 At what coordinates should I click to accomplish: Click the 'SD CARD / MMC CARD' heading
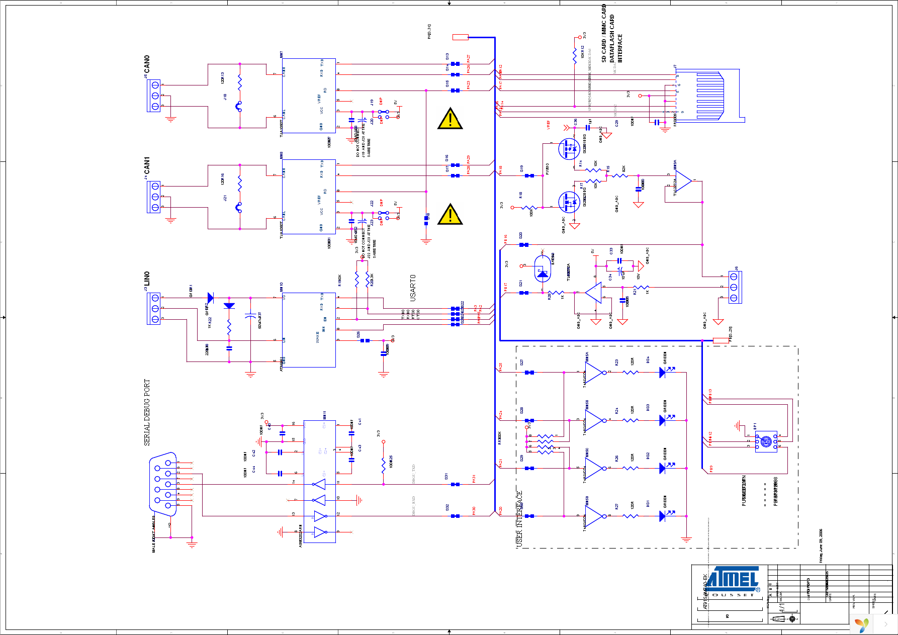[x=604, y=33]
